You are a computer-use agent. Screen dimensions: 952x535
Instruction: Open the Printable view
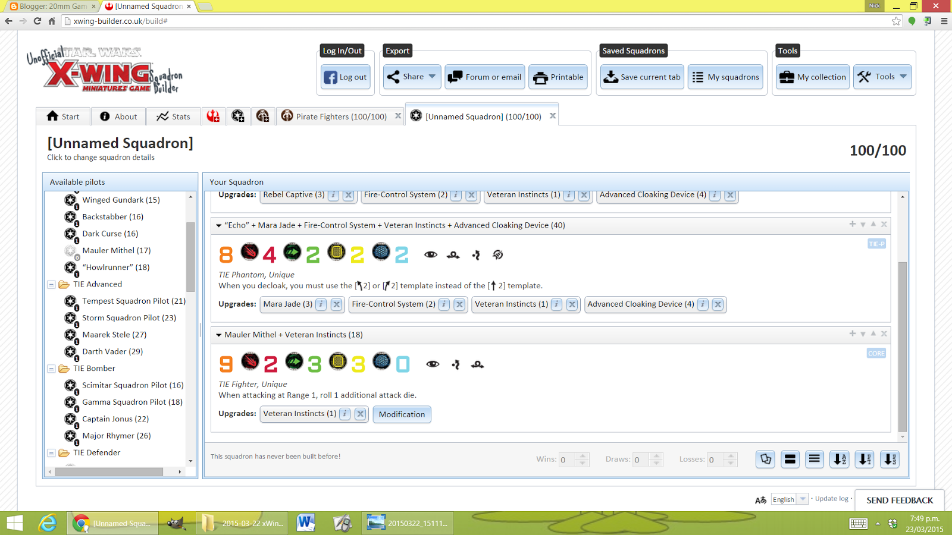(x=558, y=77)
